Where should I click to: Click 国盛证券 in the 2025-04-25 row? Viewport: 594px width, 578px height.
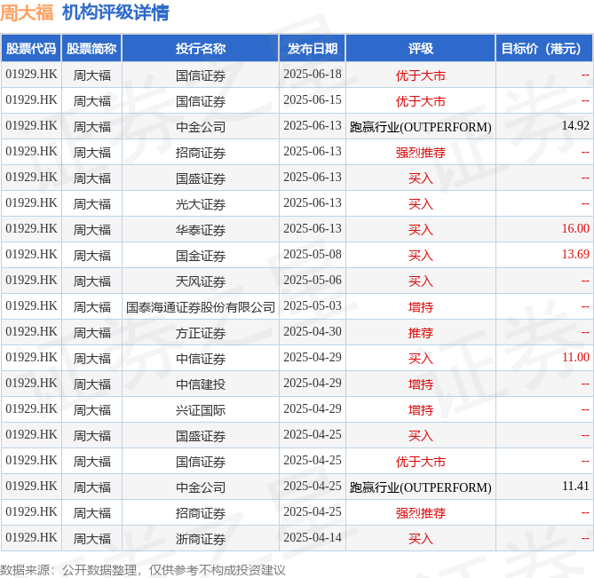coord(201,436)
